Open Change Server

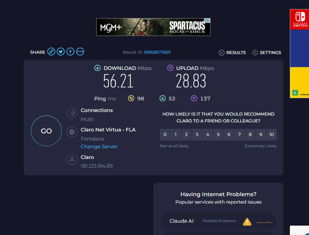pyautogui.click(x=99, y=146)
